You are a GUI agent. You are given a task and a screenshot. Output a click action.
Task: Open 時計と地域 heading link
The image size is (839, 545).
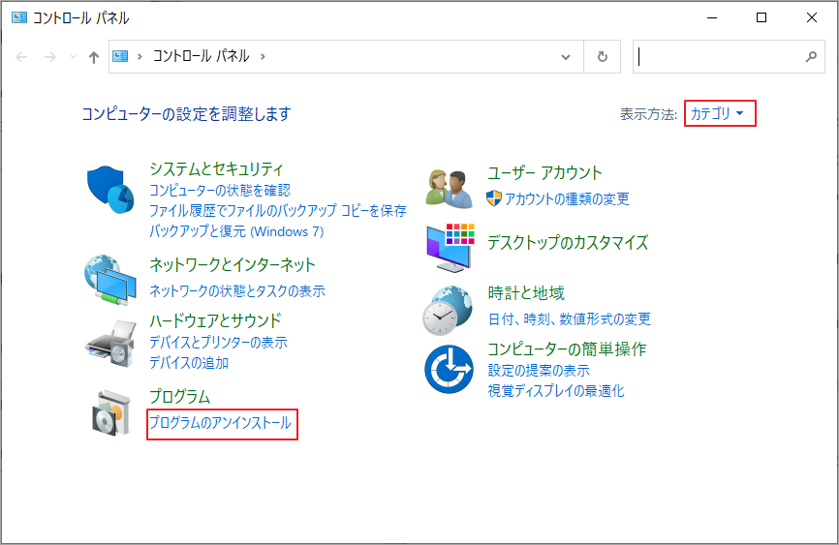(526, 293)
